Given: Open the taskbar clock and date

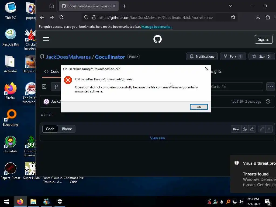Looking at the screenshot, I should (253, 202).
